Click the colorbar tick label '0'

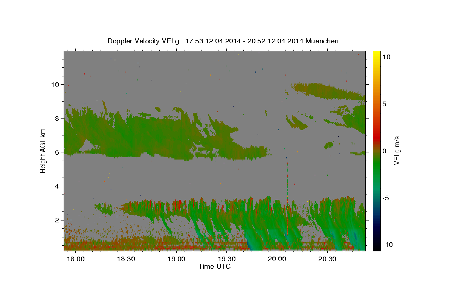click(384, 151)
